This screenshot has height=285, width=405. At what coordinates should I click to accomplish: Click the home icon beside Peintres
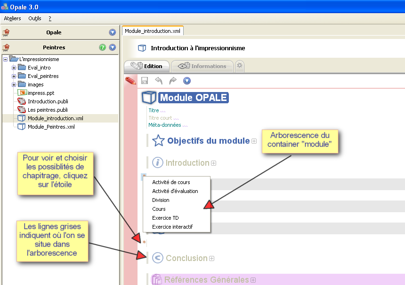(6, 47)
